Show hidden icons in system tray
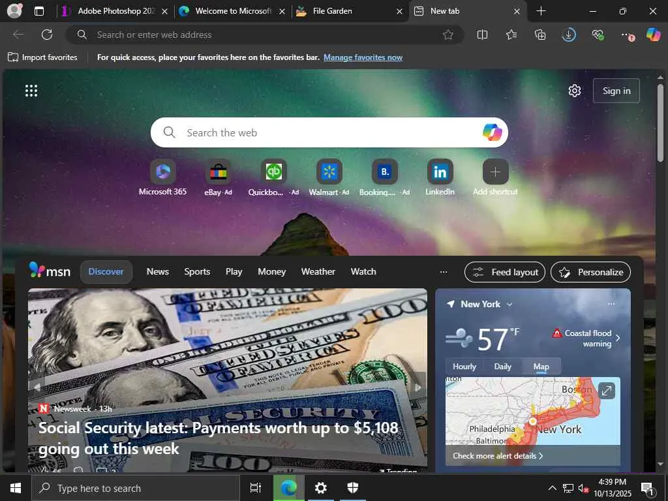Screen dimensions: 668x501 point(552,488)
